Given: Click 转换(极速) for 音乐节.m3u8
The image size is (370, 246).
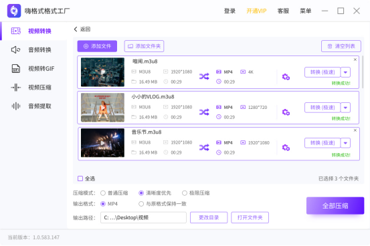Looking at the screenshot, I should pyautogui.click(x=322, y=143).
